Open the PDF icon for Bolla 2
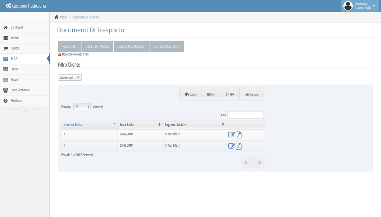This screenshot has height=217, width=381. 239,135
